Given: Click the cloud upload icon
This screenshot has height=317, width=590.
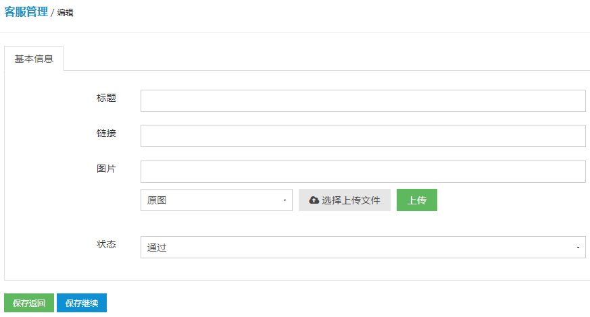Looking at the screenshot, I should (x=314, y=200).
